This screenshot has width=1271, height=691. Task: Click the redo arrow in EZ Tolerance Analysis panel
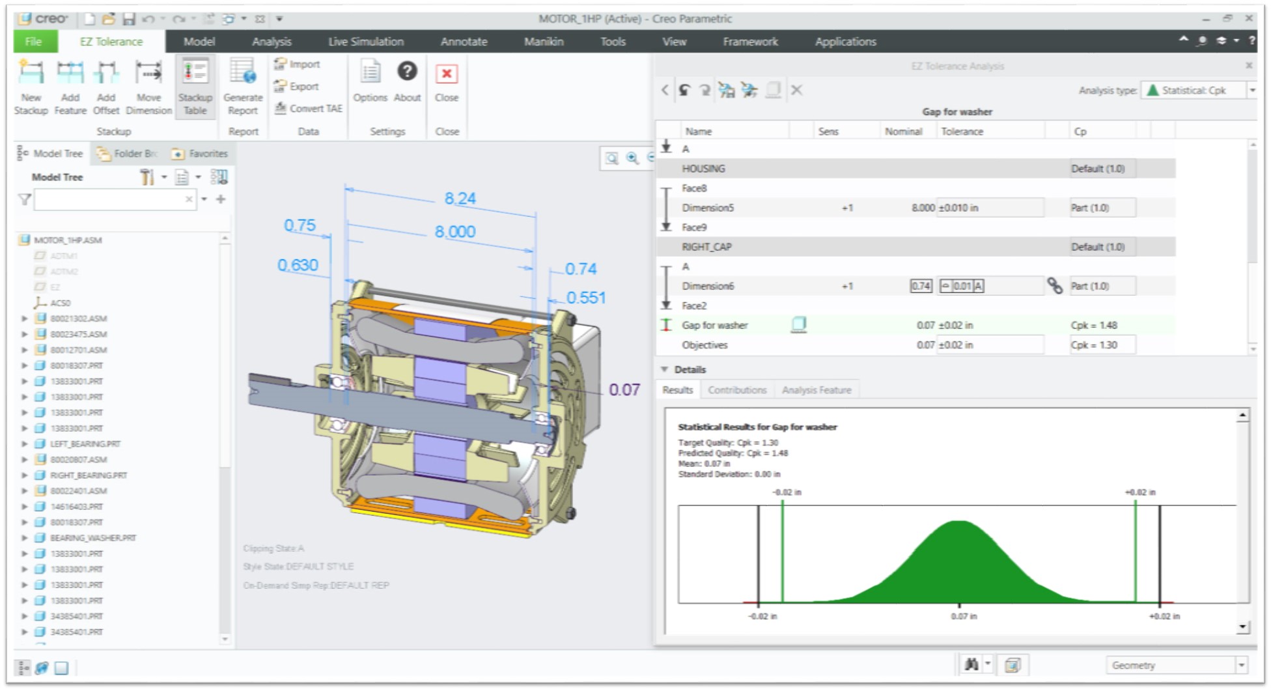(x=705, y=91)
